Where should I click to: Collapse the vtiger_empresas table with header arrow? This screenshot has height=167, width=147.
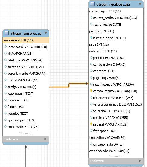coord(46,33)
